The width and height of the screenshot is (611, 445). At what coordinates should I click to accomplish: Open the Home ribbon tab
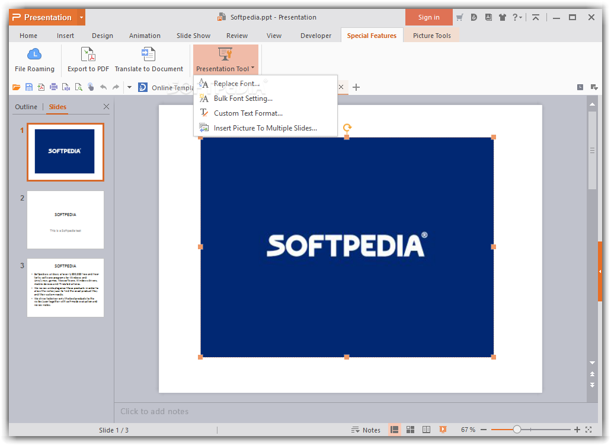click(x=28, y=36)
